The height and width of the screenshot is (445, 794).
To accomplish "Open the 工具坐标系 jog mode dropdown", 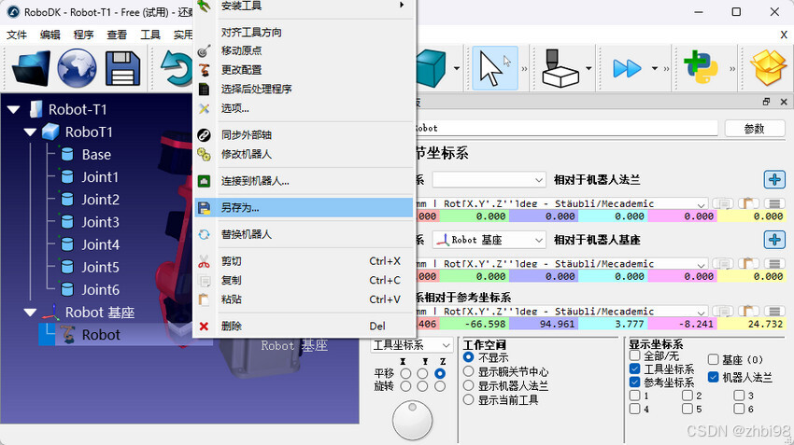I will click(x=411, y=345).
